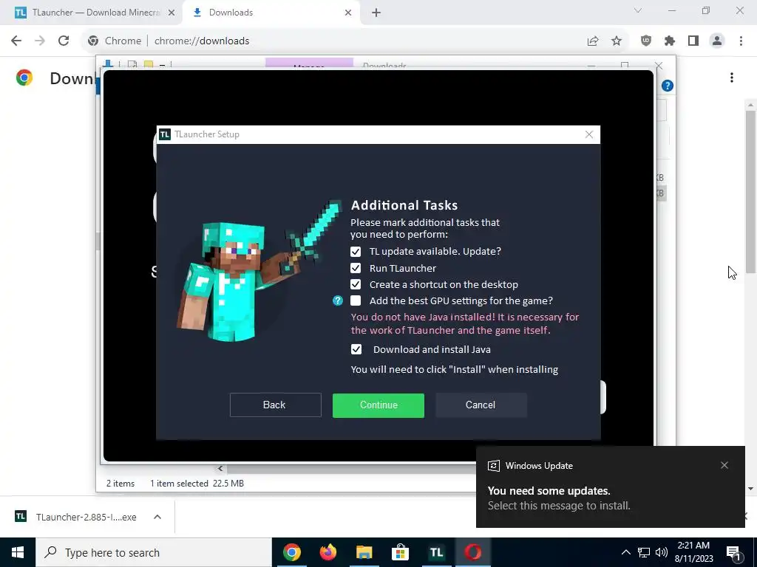Image resolution: width=757 pixels, height=567 pixels.
Task: Open Chrome from the taskbar
Action: (291, 552)
